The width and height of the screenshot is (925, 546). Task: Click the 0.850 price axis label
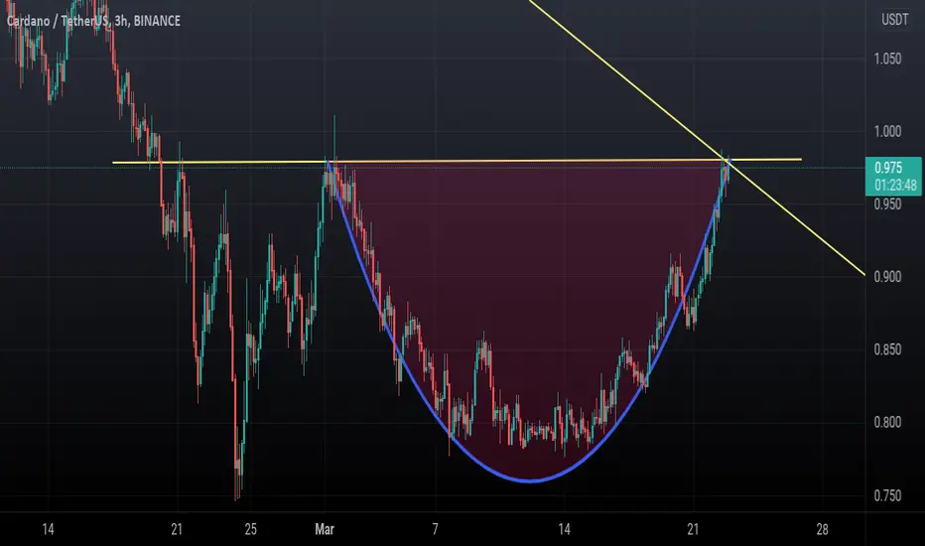[887, 349]
